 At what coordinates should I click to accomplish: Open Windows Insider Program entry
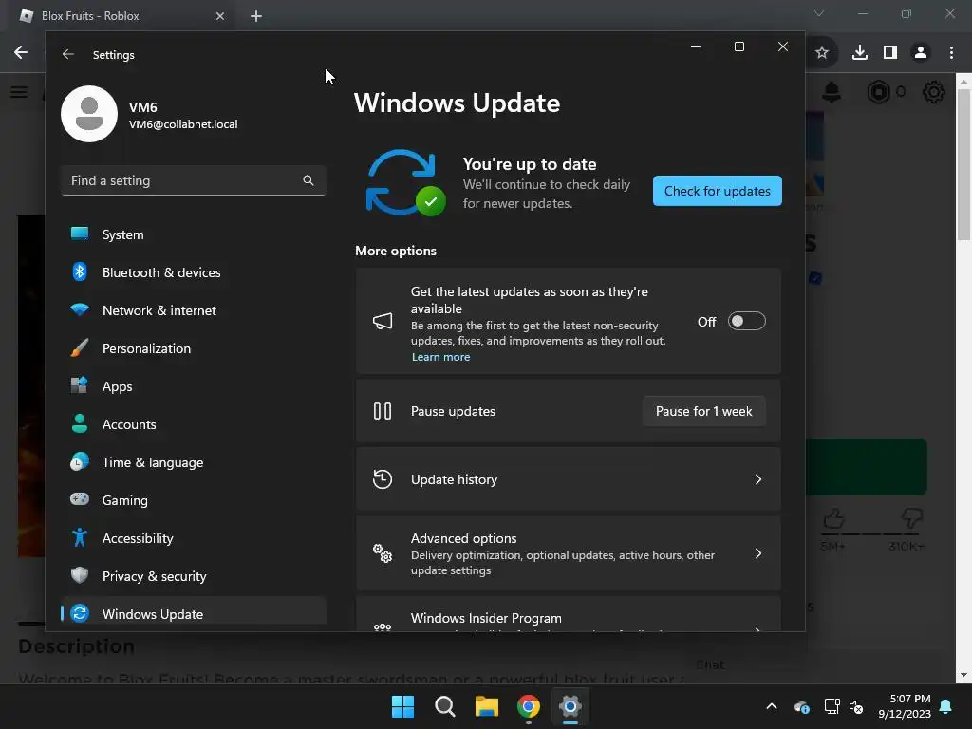point(569,614)
